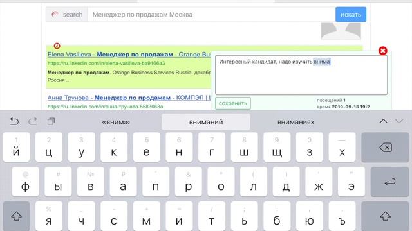This screenshot has height=231, width=412.
Task: Tap the ж key
Action: 319,182
